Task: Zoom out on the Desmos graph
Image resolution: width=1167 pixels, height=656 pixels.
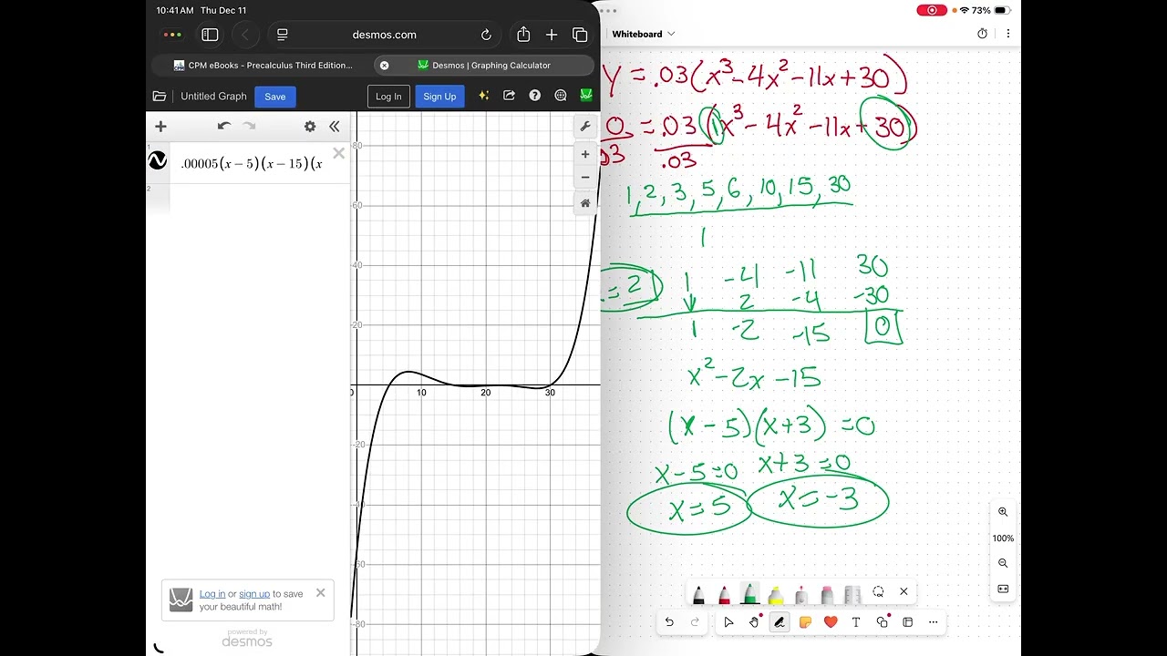Action: 585,177
